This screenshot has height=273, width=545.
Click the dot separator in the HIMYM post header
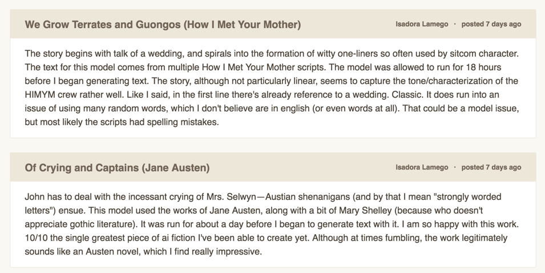coord(455,25)
